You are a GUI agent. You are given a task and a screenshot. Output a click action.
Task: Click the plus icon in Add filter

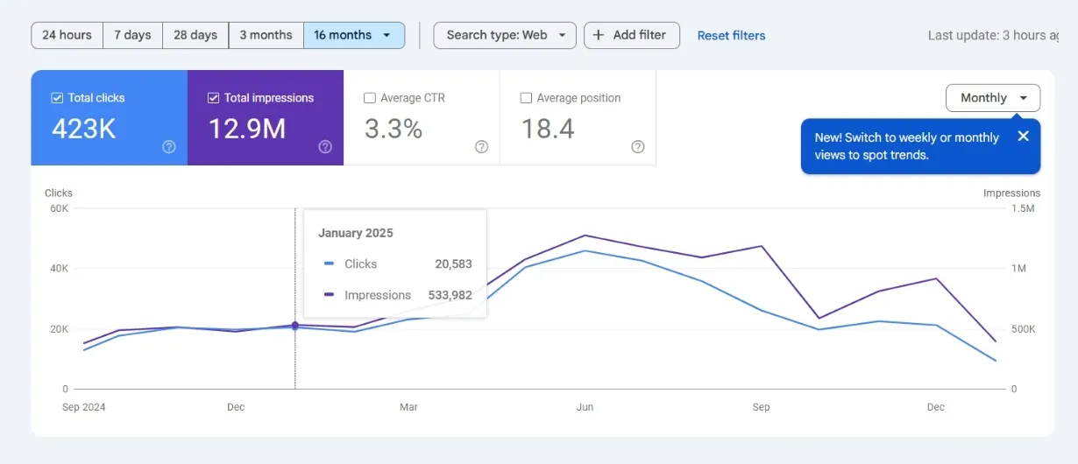599,35
